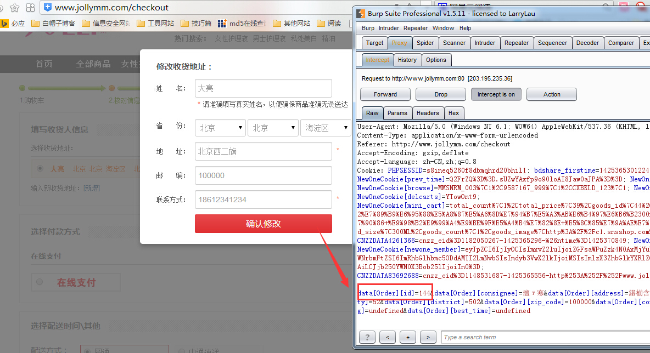Open the district dropdown showing 海淀区
The width and height of the screenshot is (650, 353).
(x=326, y=128)
